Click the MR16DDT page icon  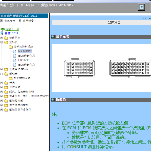coord(15,51)
